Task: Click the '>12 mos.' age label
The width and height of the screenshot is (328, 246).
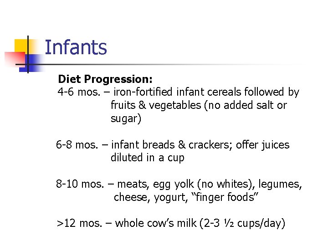Action: [x=79, y=223]
